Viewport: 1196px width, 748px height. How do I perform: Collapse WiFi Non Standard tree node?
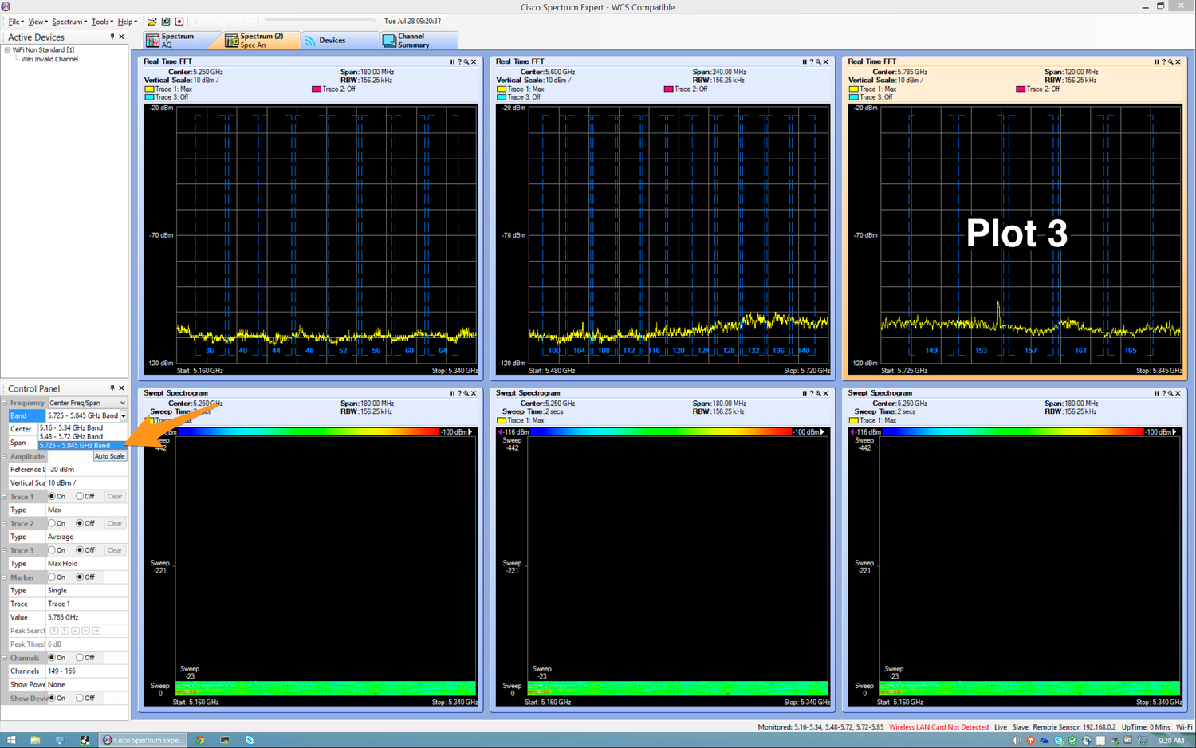[x=7, y=49]
